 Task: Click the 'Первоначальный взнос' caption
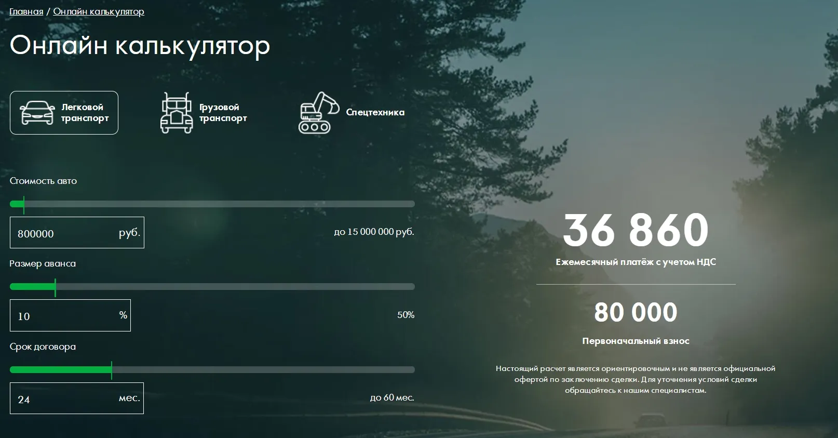[636, 341]
